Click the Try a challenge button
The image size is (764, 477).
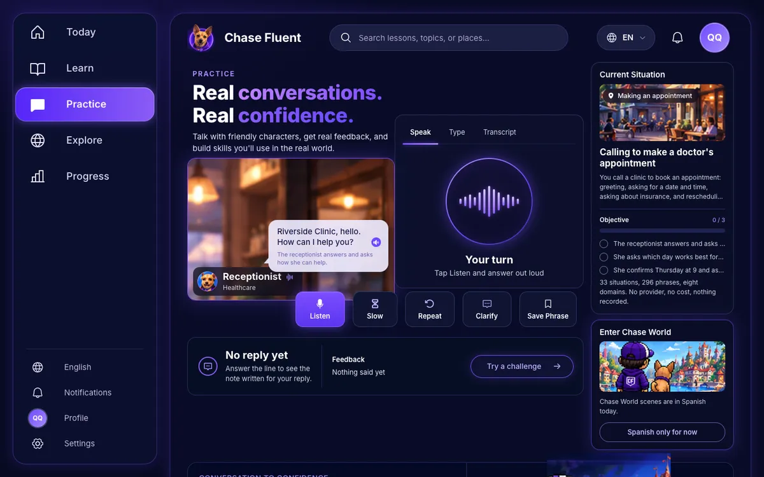pos(522,366)
